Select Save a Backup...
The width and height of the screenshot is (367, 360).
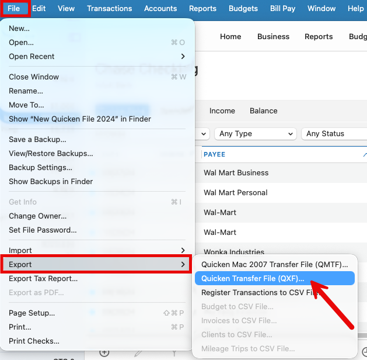point(97,140)
